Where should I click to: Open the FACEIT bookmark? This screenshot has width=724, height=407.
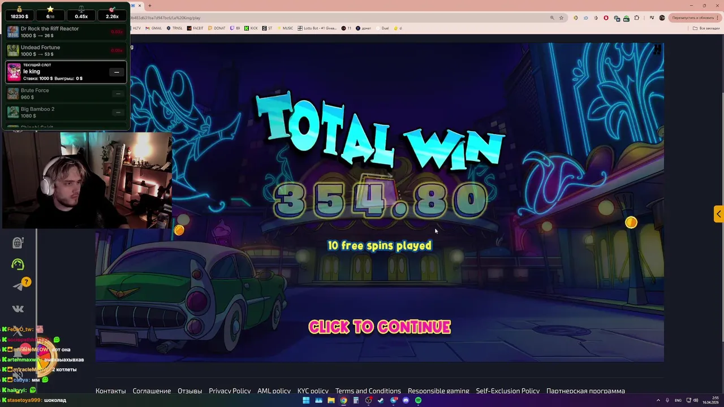coord(196,28)
